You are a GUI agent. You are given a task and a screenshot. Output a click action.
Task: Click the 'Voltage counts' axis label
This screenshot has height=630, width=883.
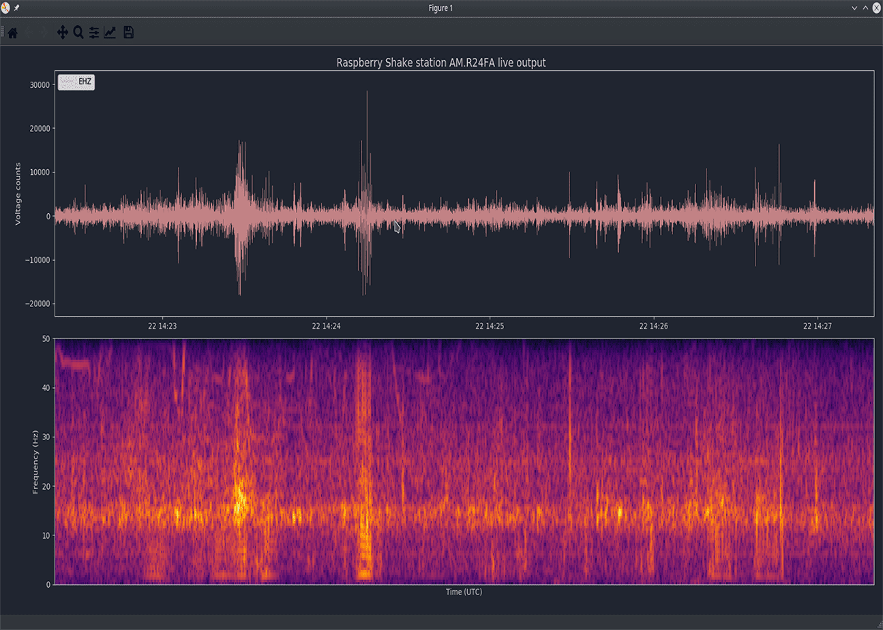click(x=18, y=193)
